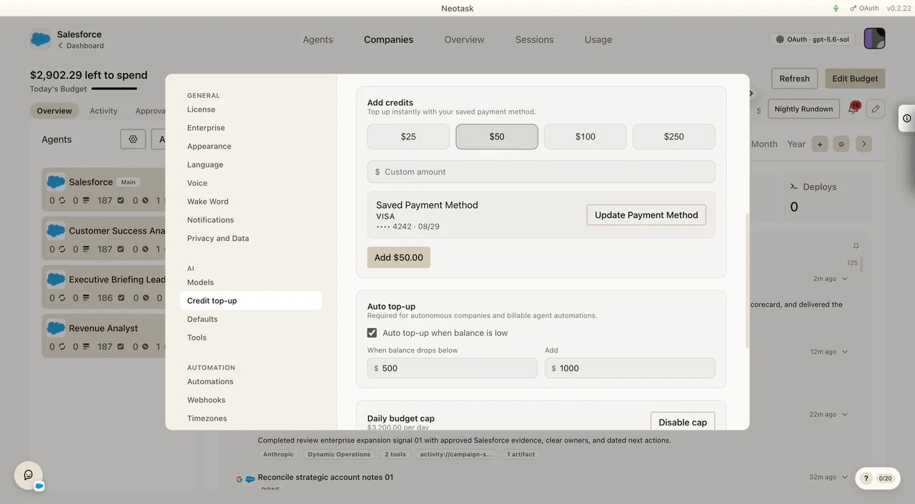Image resolution: width=915 pixels, height=504 pixels.
Task: Click the Nightly Rundown button
Action: click(x=803, y=109)
